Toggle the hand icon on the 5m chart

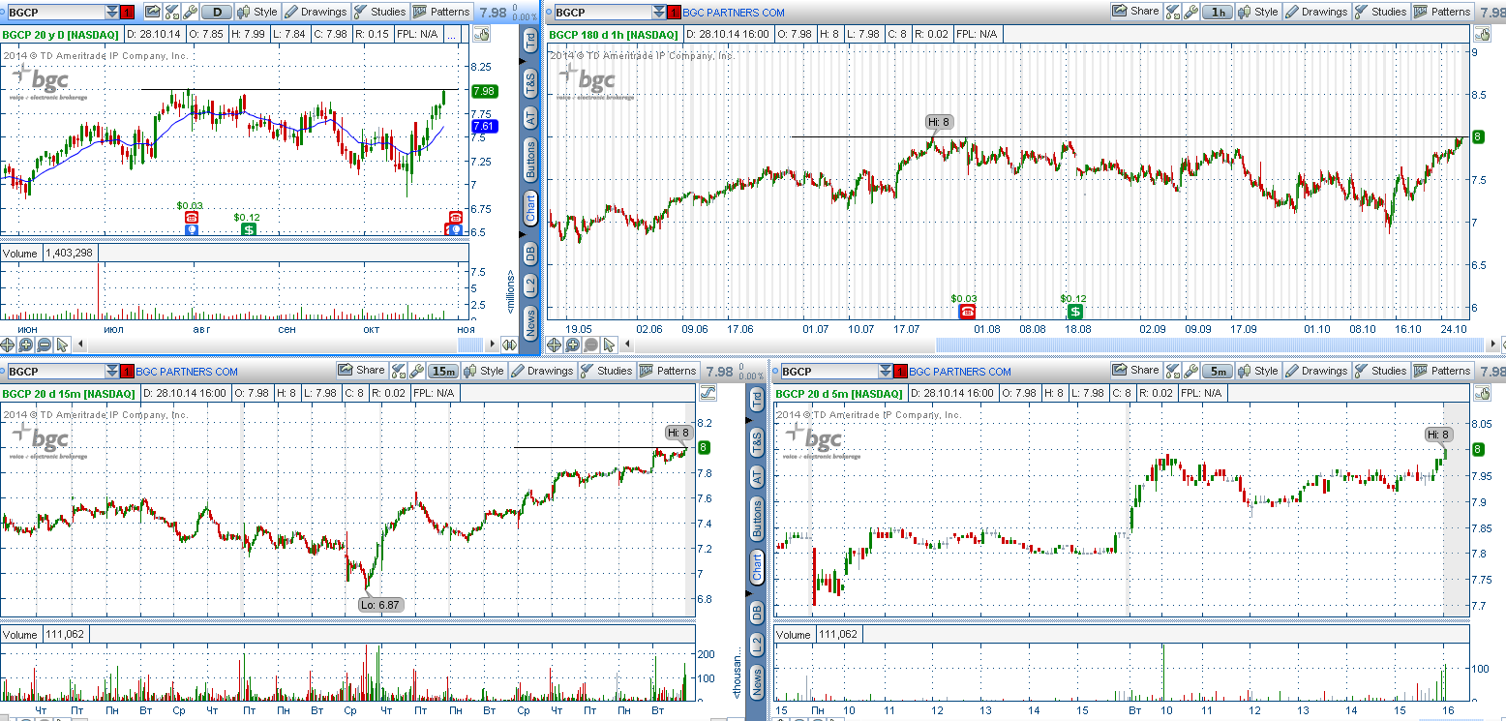tap(1481, 393)
